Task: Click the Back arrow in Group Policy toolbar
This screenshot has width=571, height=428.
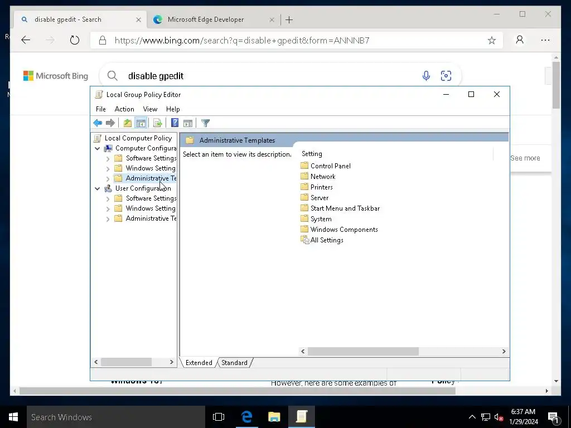Action: click(x=98, y=123)
